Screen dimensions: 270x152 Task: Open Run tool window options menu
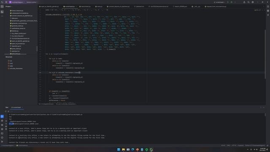[261, 107]
